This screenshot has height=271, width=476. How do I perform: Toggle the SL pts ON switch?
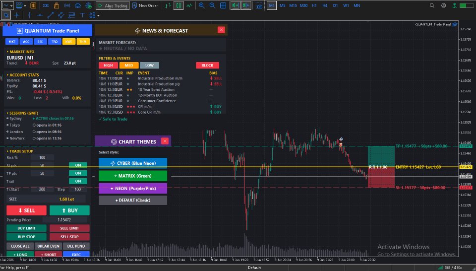pyautogui.click(x=78, y=165)
